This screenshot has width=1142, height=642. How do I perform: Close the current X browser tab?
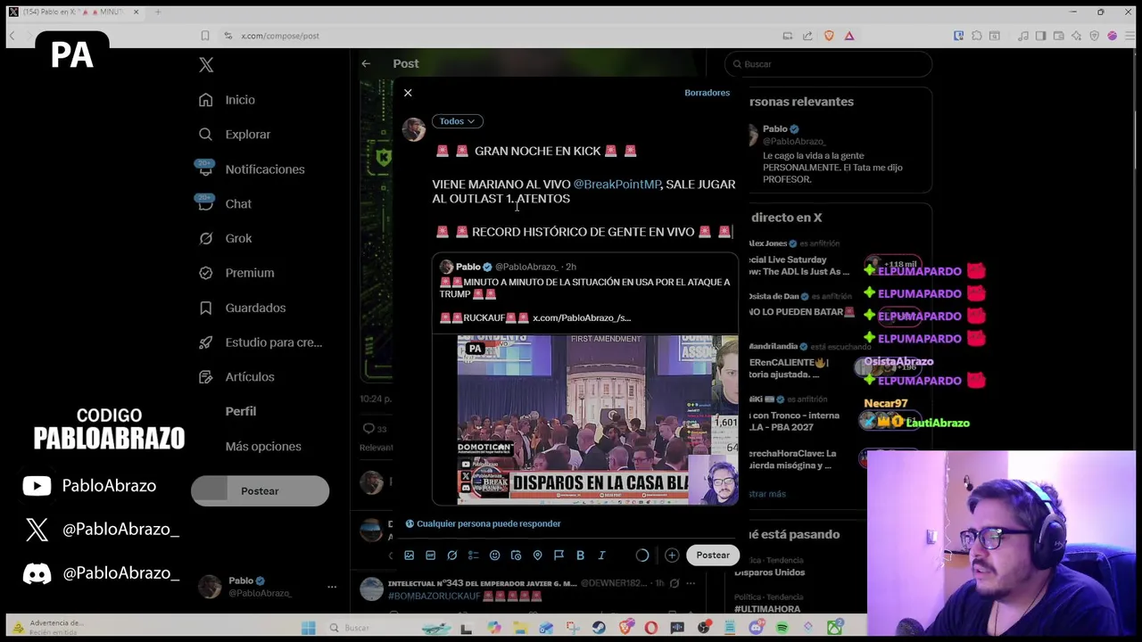point(136,12)
